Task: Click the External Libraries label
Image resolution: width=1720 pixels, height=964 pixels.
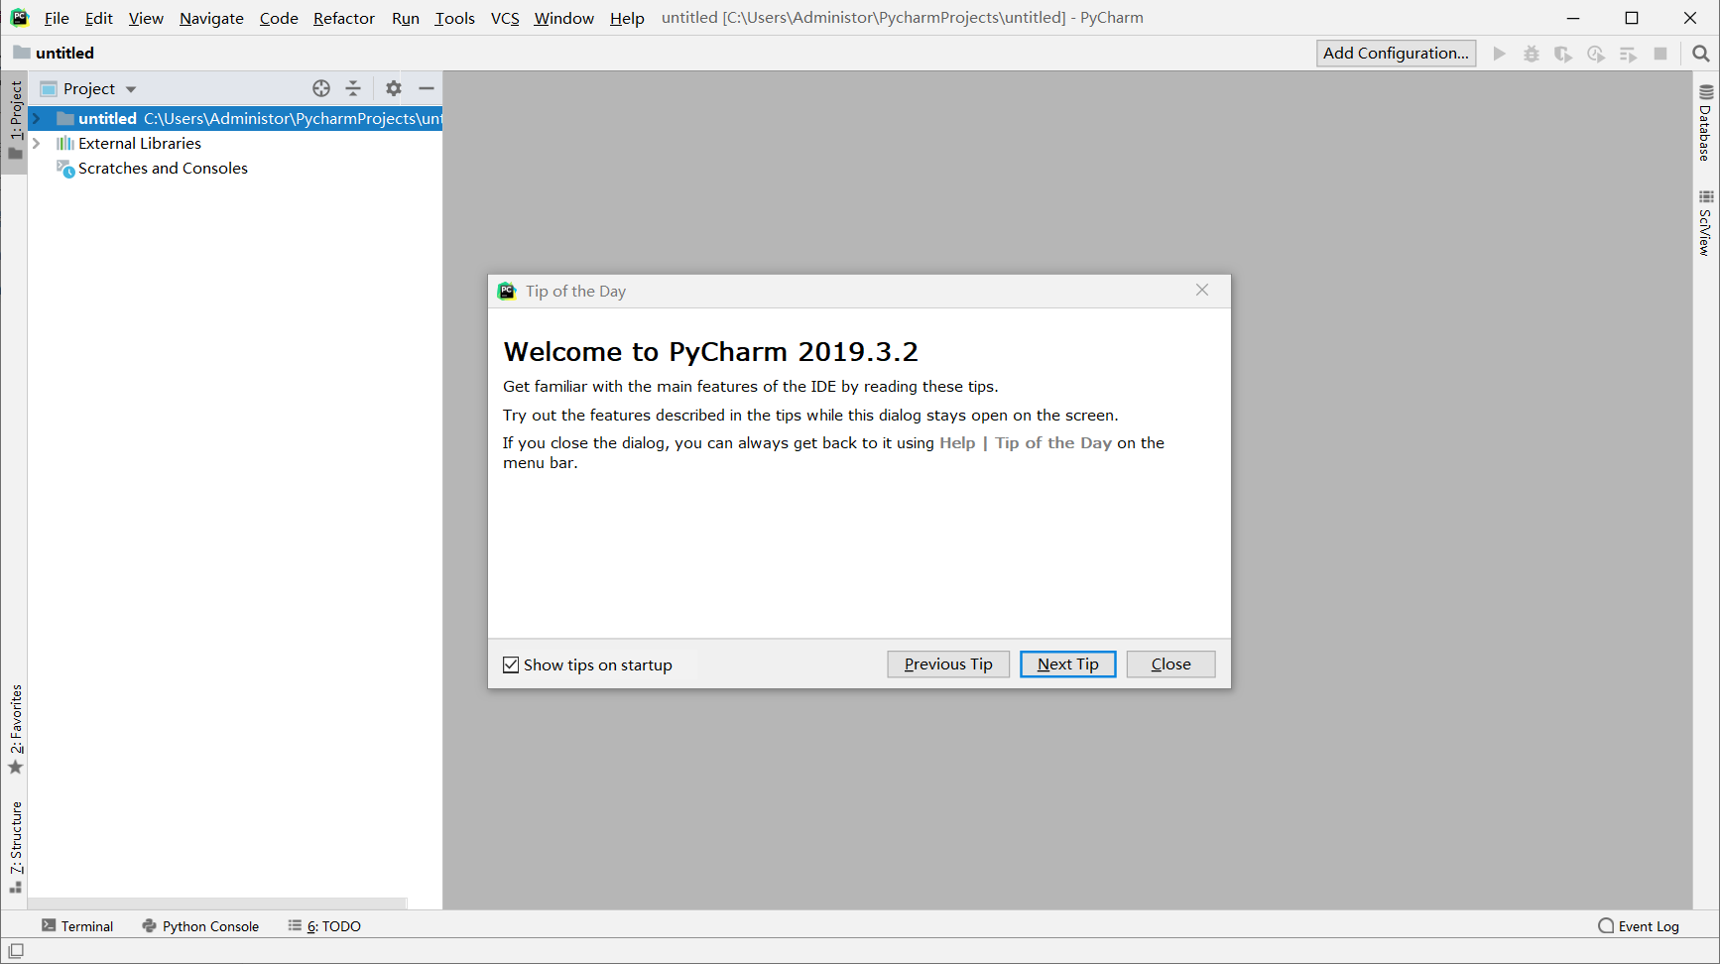Action: click(140, 144)
